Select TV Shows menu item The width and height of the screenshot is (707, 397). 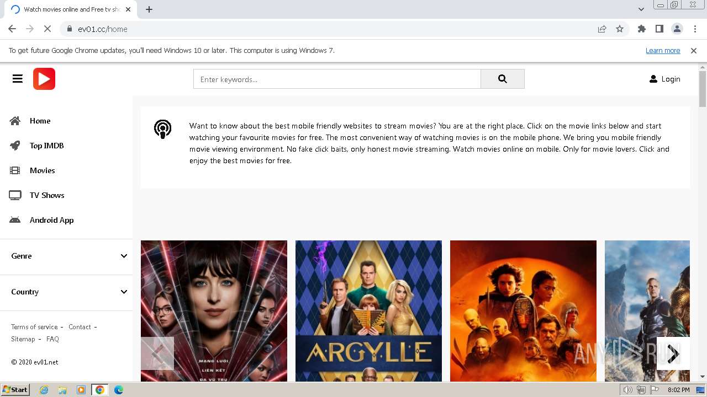coord(47,195)
